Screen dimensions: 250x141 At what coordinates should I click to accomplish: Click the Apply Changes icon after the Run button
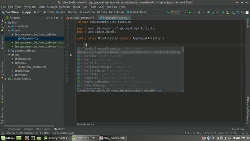pos(195,13)
